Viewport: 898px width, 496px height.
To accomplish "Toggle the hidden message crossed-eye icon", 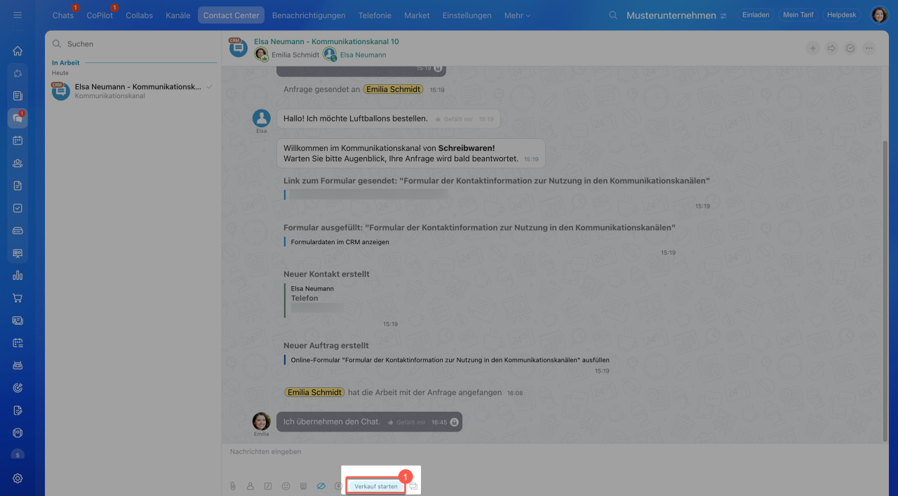I will (321, 486).
